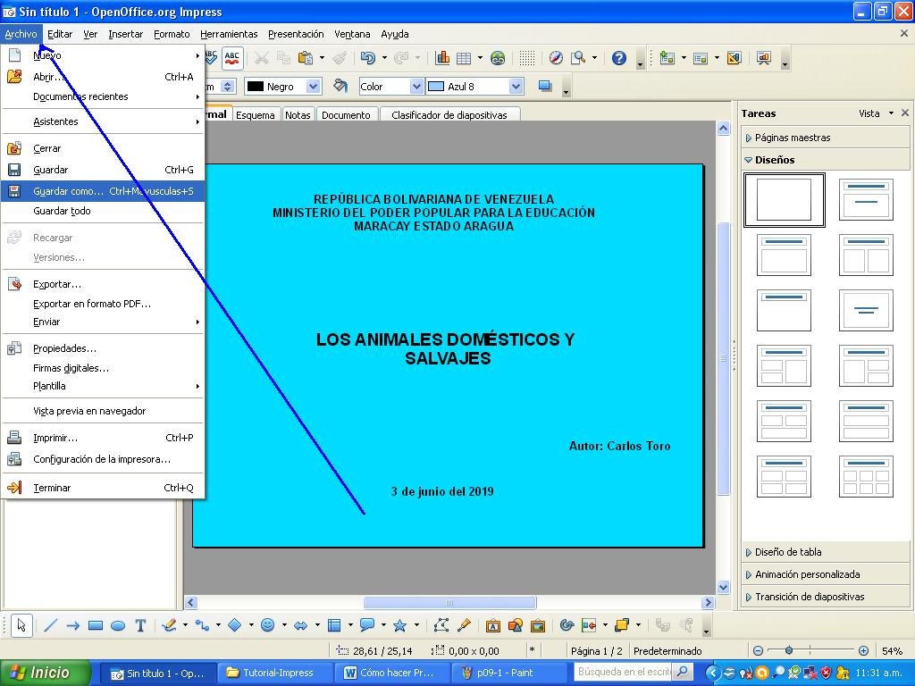Image resolution: width=915 pixels, height=686 pixels.
Task: Toggle the display grid icon
Action: tap(527, 58)
